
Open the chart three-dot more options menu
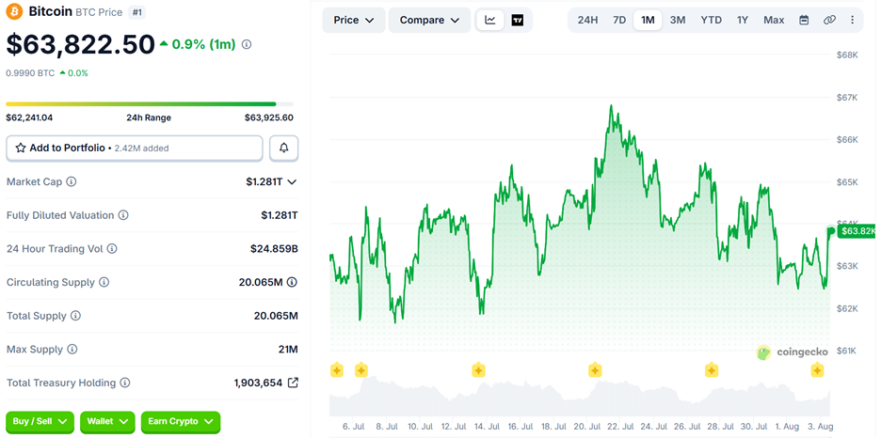[x=853, y=20]
